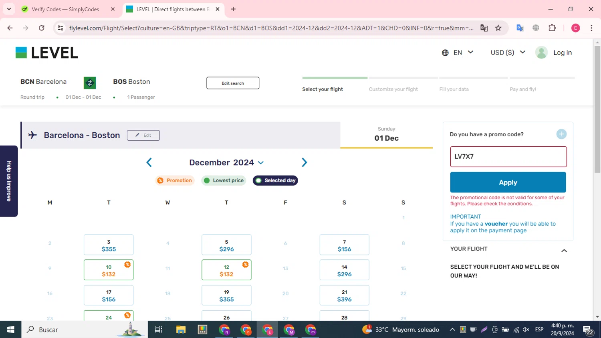This screenshot has width=601, height=338.
Task: Collapse the YOUR FLIGHT section
Action: (x=564, y=251)
